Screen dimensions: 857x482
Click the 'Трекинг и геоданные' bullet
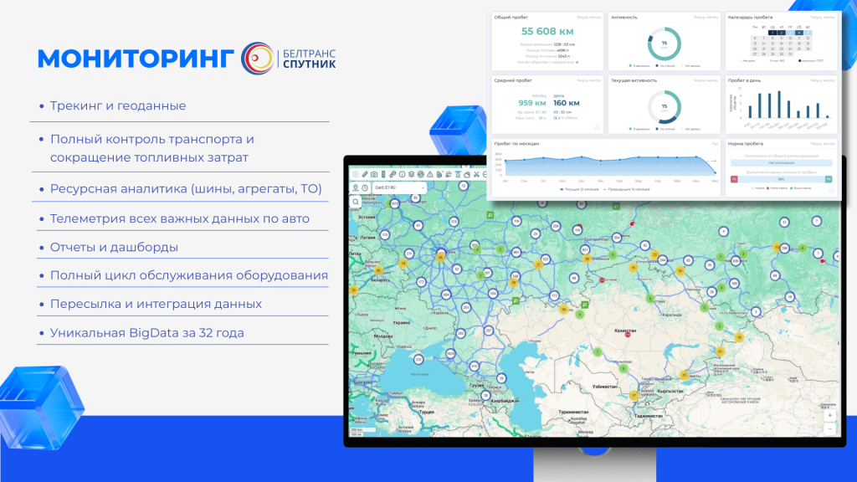click(x=118, y=105)
